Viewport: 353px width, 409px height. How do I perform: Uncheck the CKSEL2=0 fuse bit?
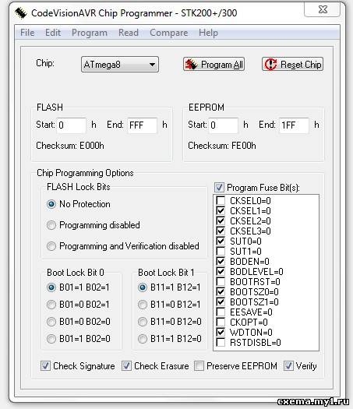pos(221,220)
